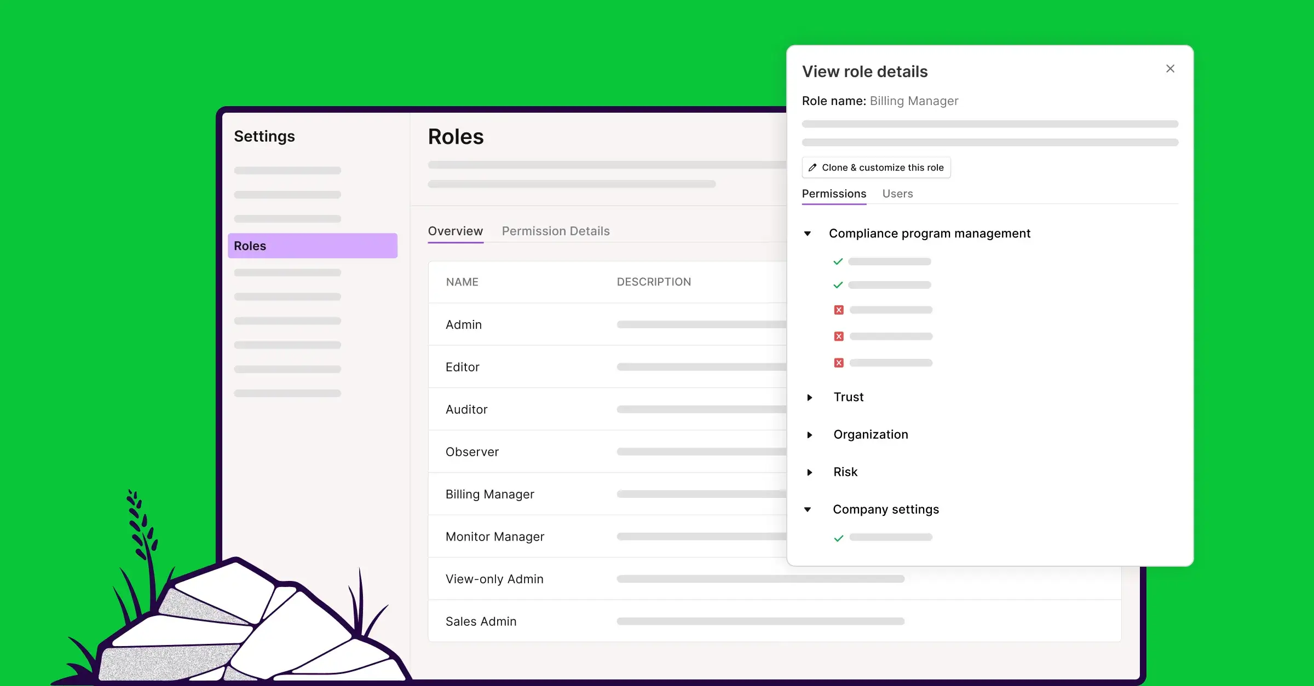Image resolution: width=1314 pixels, height=686 pixels.
Task: Click the gray progress bar below the role name
Action: point(989,124)
